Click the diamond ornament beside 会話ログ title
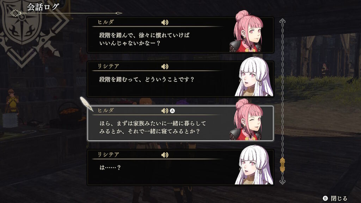This screenshot has width=361, height=203. 15,13
